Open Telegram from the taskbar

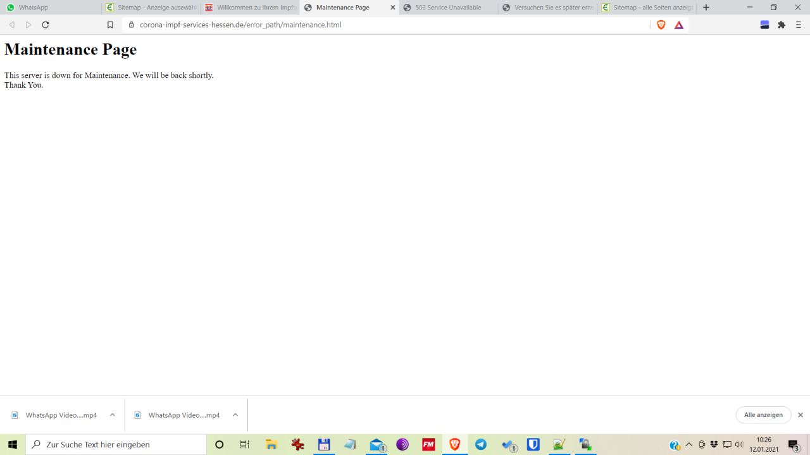coord(481,444)
